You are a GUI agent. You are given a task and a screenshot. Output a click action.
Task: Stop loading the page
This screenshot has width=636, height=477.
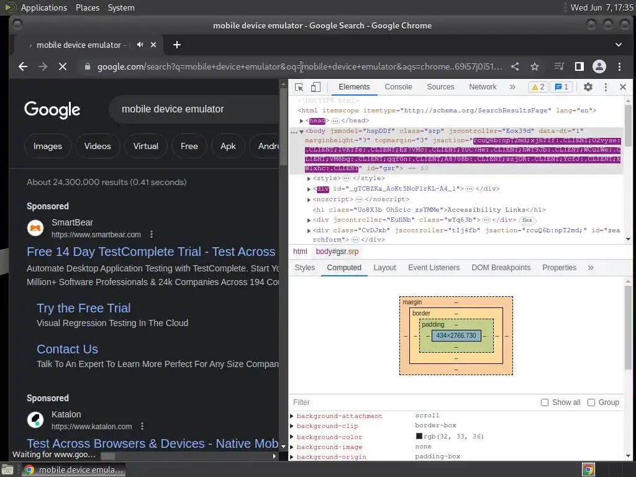pyautogui.click(x=63, y=66)
